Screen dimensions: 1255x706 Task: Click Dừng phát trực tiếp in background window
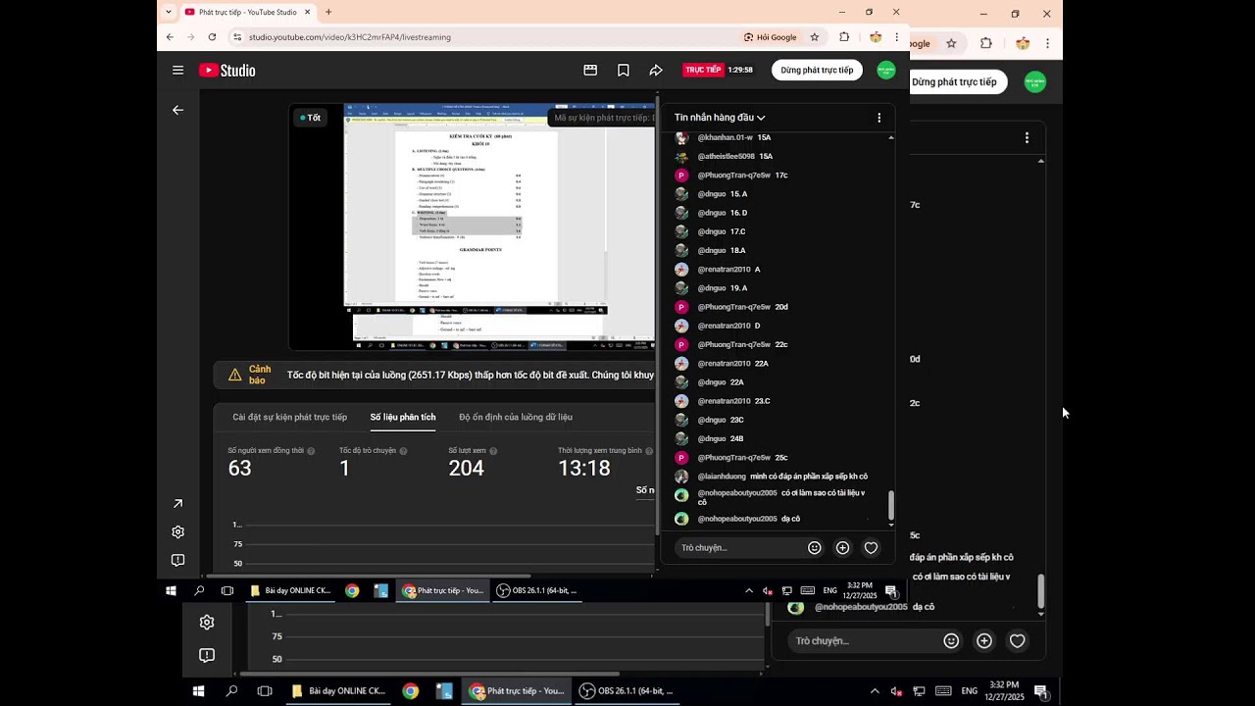click(954, 82)
